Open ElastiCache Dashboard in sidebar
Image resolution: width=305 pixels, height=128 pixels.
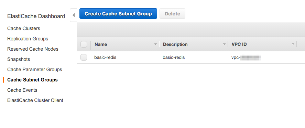(x=36, y=16)
